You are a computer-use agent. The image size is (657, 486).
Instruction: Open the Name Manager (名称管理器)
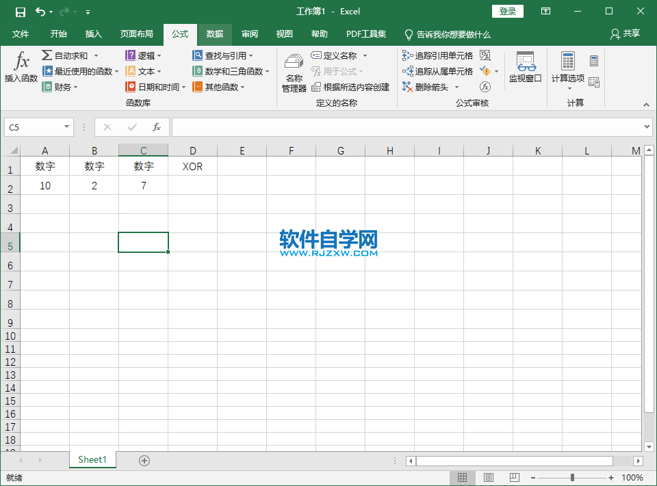point(294,72)
